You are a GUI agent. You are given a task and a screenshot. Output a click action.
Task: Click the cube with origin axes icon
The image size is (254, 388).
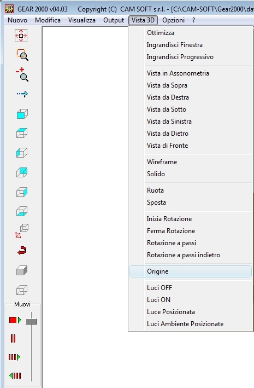22,231
